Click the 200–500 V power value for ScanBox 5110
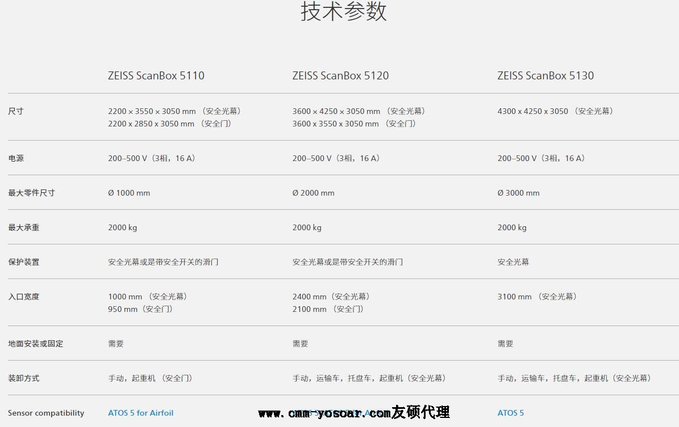Screen dimensions: 679x427 tap(152, 158)
